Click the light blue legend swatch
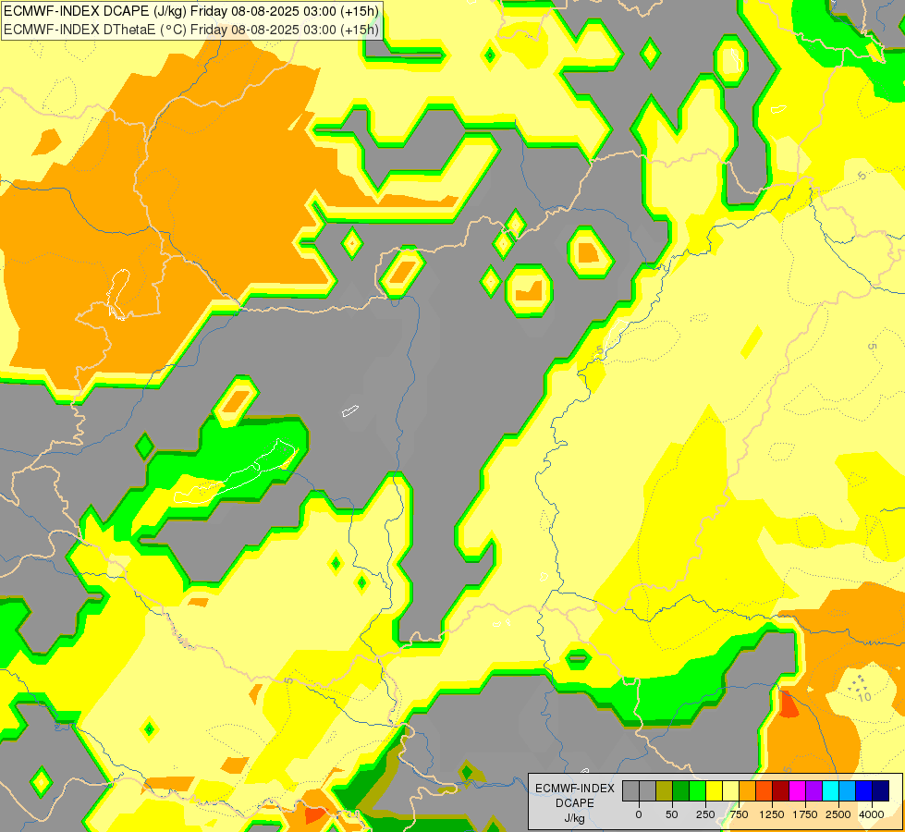 point(848,791)
